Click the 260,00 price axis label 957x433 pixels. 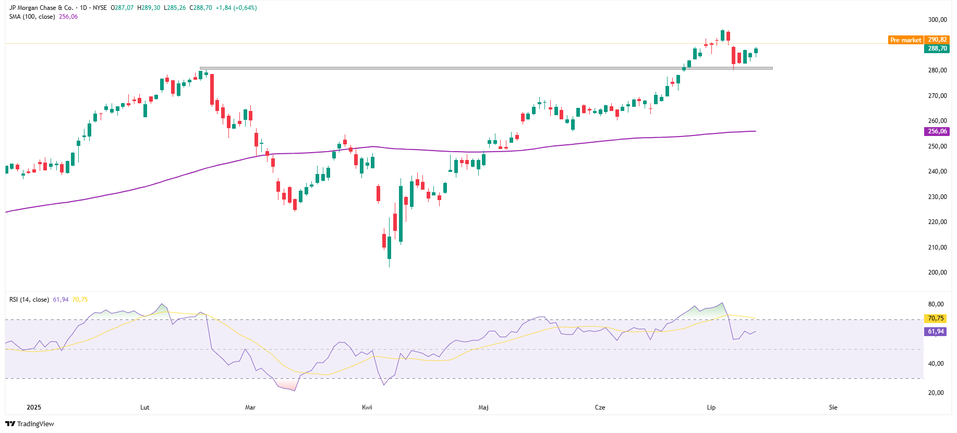tap(937, 121)
